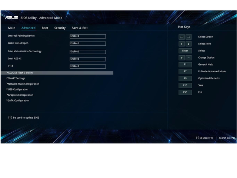Image resolution: width=237 pixels, height=178 pixels.
Task: Open VT-d value dropdown
Action: [88, 66]
